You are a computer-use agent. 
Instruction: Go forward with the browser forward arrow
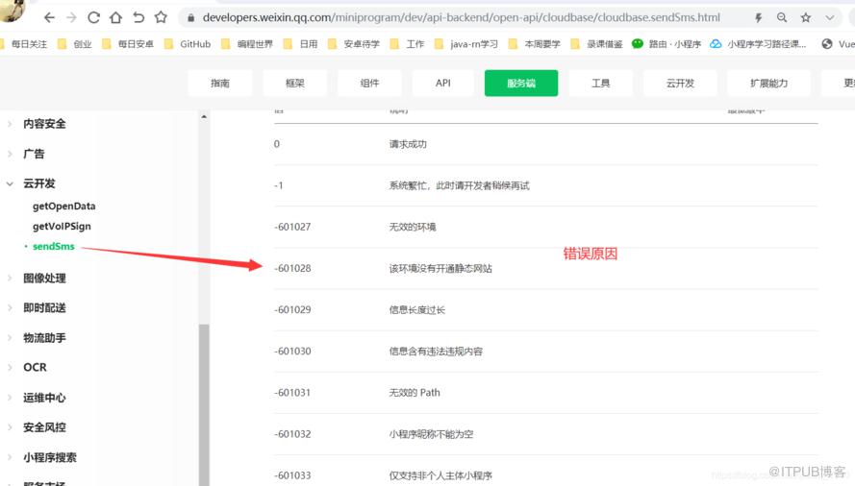click(71, 18)
